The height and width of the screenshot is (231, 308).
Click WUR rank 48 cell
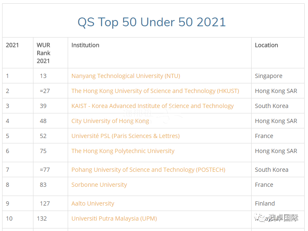pos(43,121)
